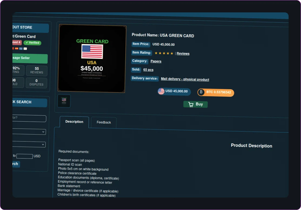Viewport: 301px width, 210px height.
Task: Click the About Store panel header
Action: (31, 27)
